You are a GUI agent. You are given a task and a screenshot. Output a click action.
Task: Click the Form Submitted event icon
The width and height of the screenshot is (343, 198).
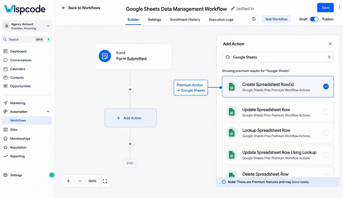pyautogui.click(x=105, y=56)
